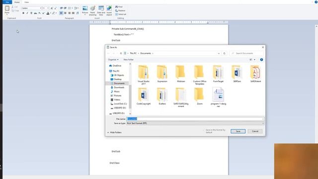This screenshot has width=318, height=179.
Task: Click Find in the Editing group
Action: pos(119,7)
